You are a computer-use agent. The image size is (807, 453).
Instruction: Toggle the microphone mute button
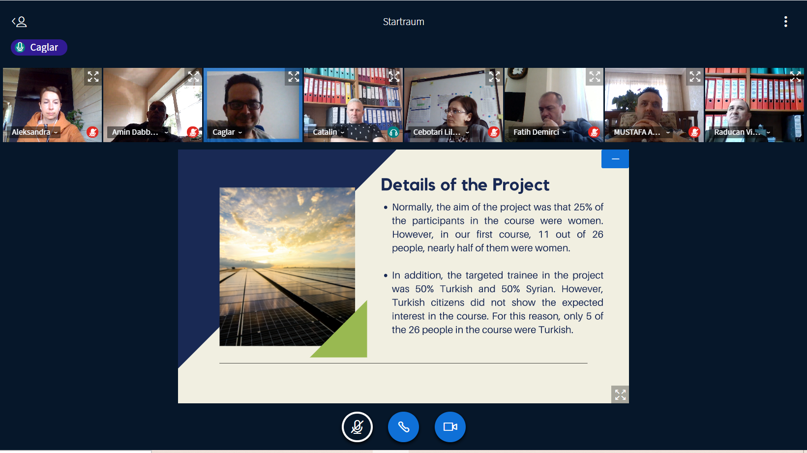pos(357,427)
